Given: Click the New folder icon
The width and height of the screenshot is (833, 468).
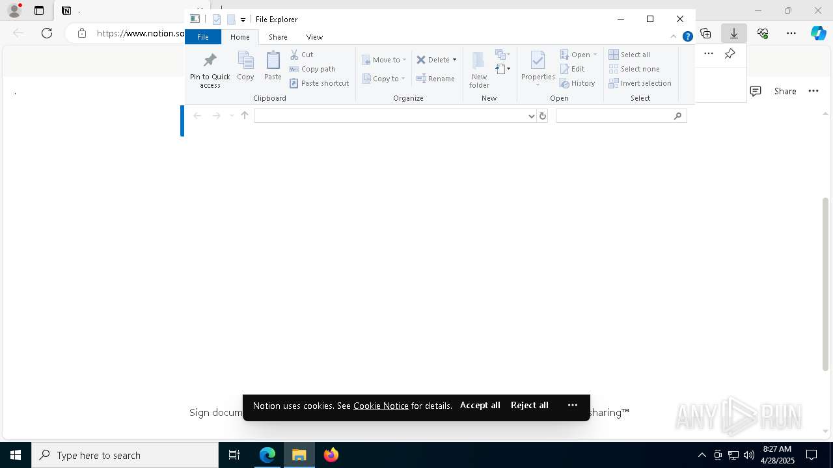Looking at the screenshot, I should pyautogui.click(x=479, y=70).
